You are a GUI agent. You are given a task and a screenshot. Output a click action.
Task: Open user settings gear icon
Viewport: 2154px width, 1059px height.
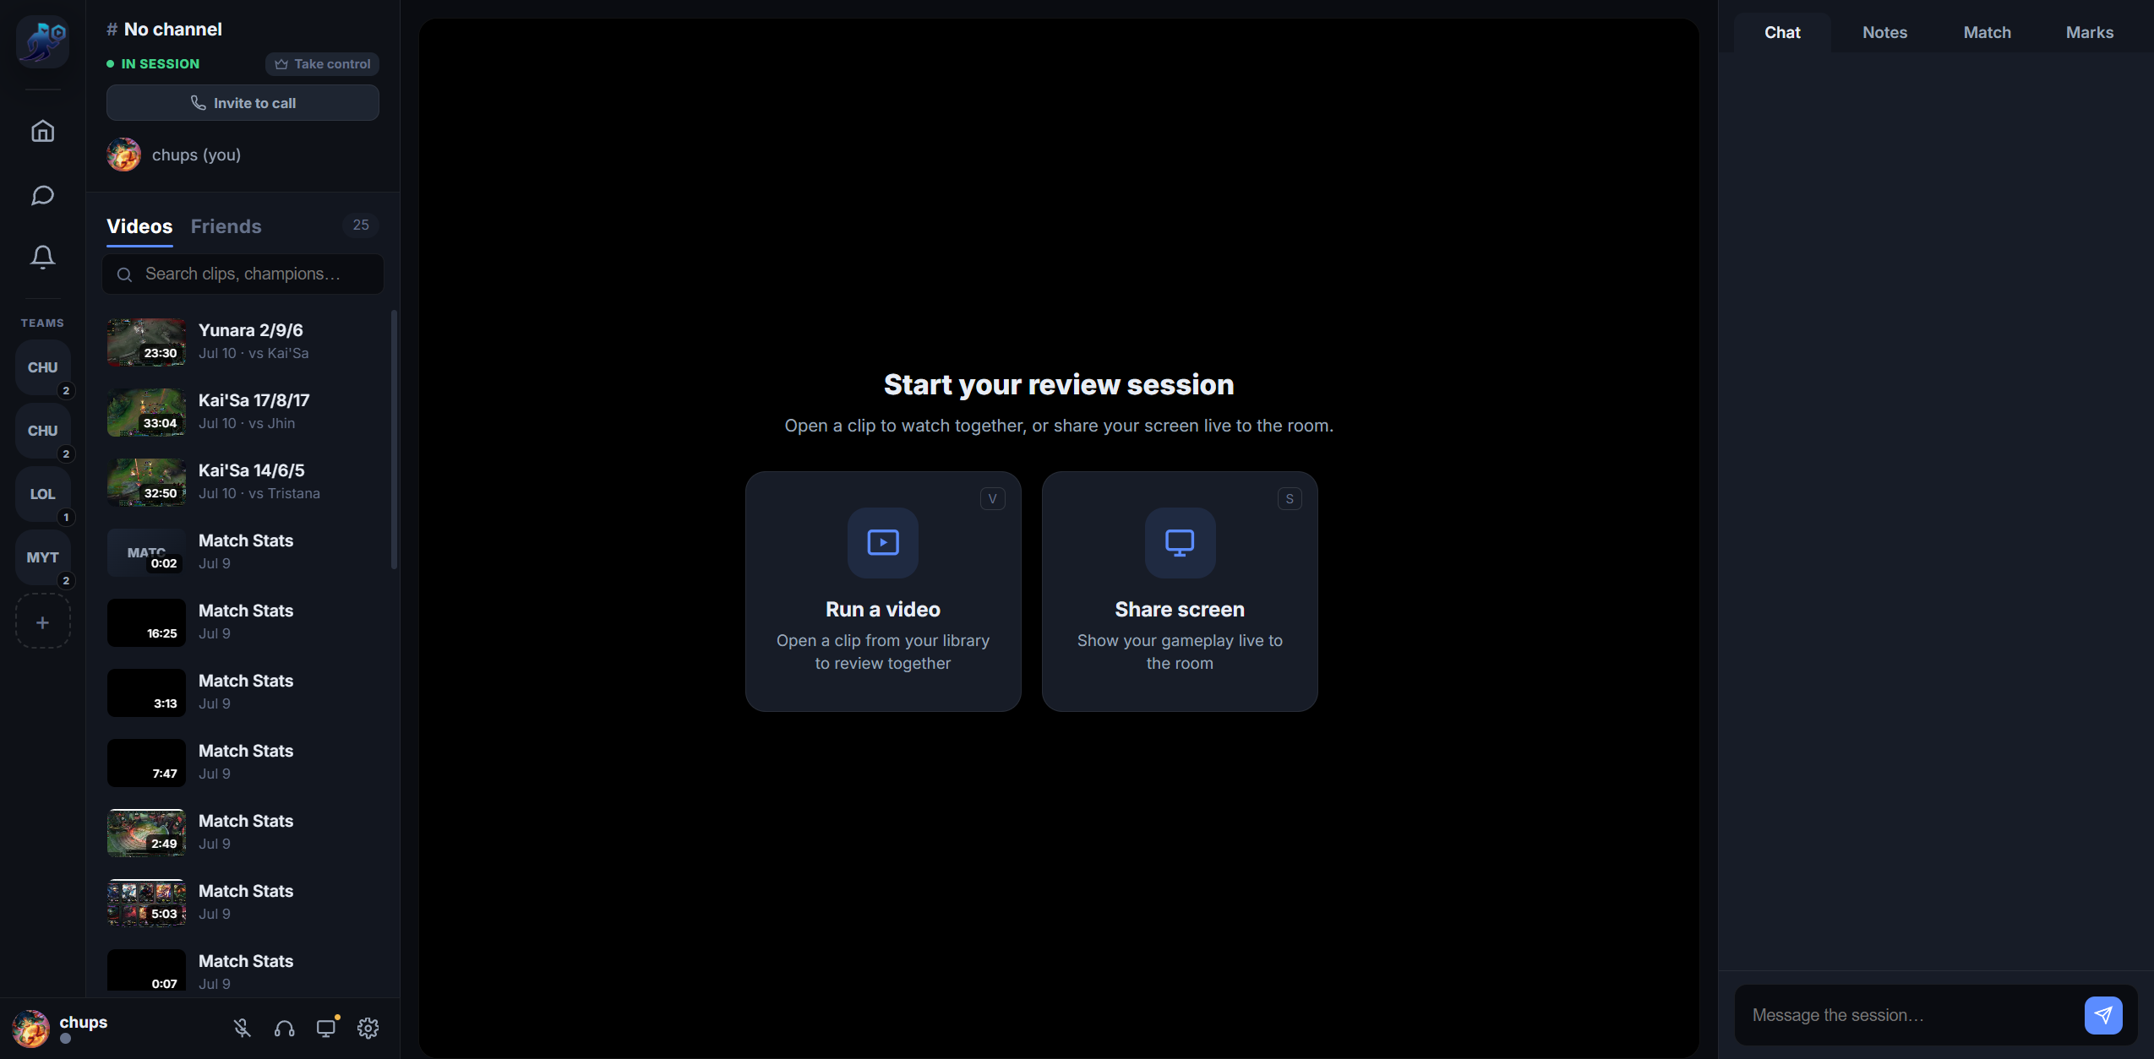(x=368, y=1028)
